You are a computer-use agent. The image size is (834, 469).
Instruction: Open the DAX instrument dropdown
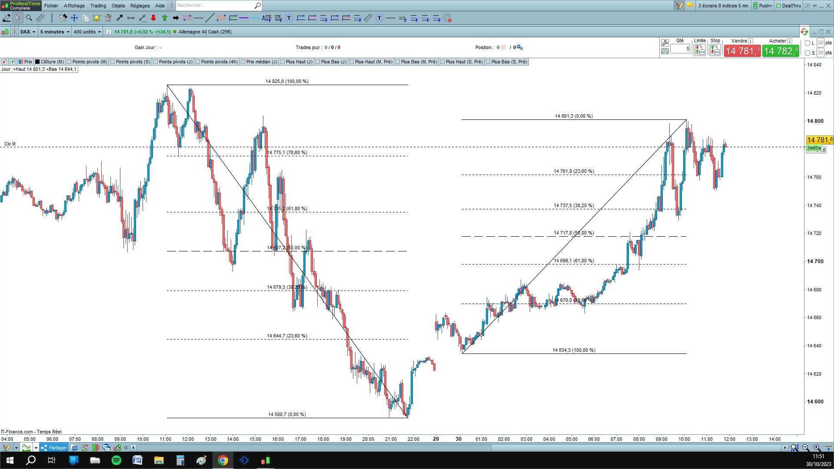(28, 32)
